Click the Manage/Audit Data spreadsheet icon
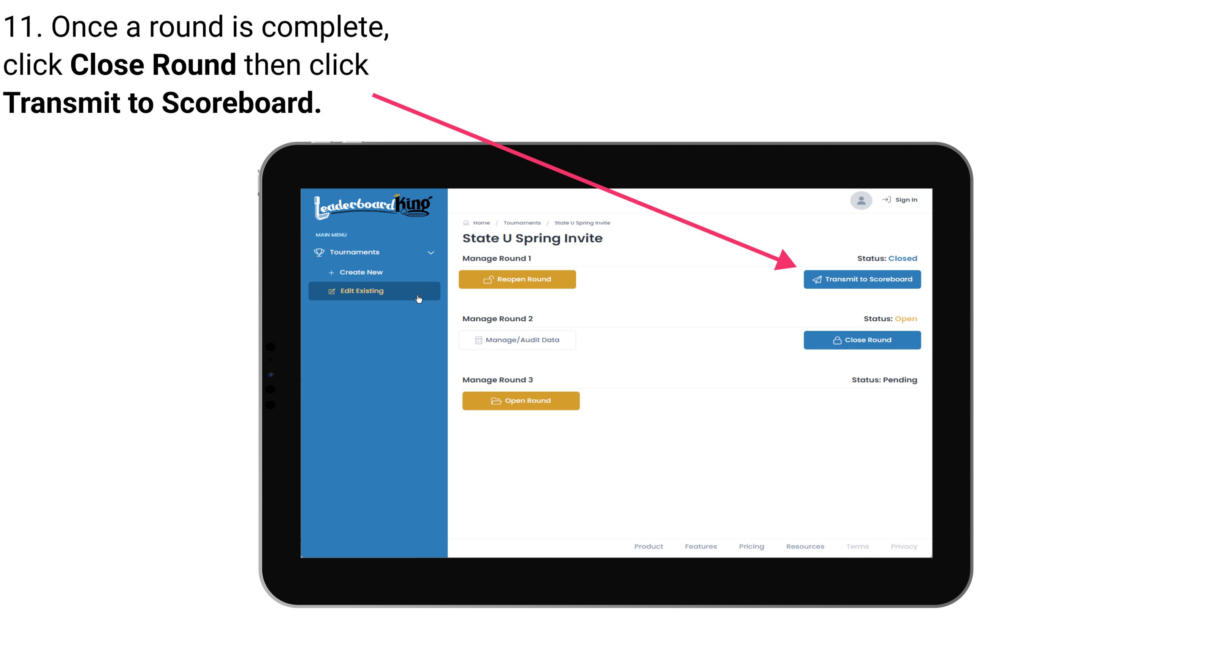The height and width of the screenshot is (661, 1229). click(x=476, y=340)
